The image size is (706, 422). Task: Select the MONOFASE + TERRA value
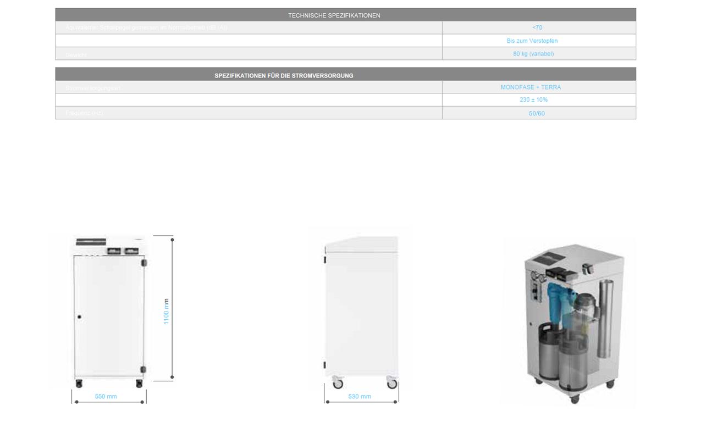click(x=530, y=87)
